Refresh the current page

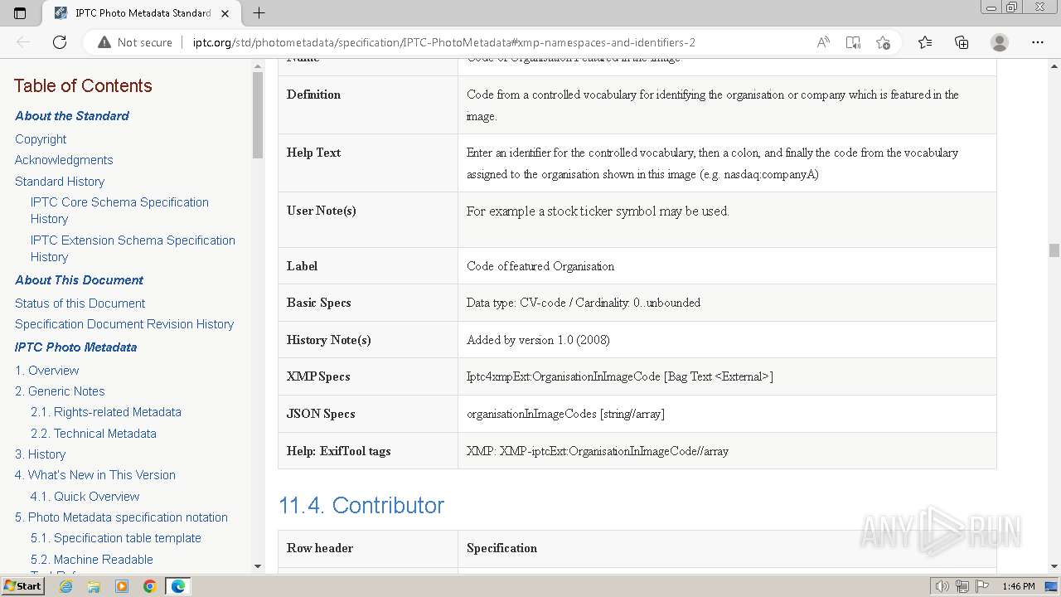[x=60, y=42]
